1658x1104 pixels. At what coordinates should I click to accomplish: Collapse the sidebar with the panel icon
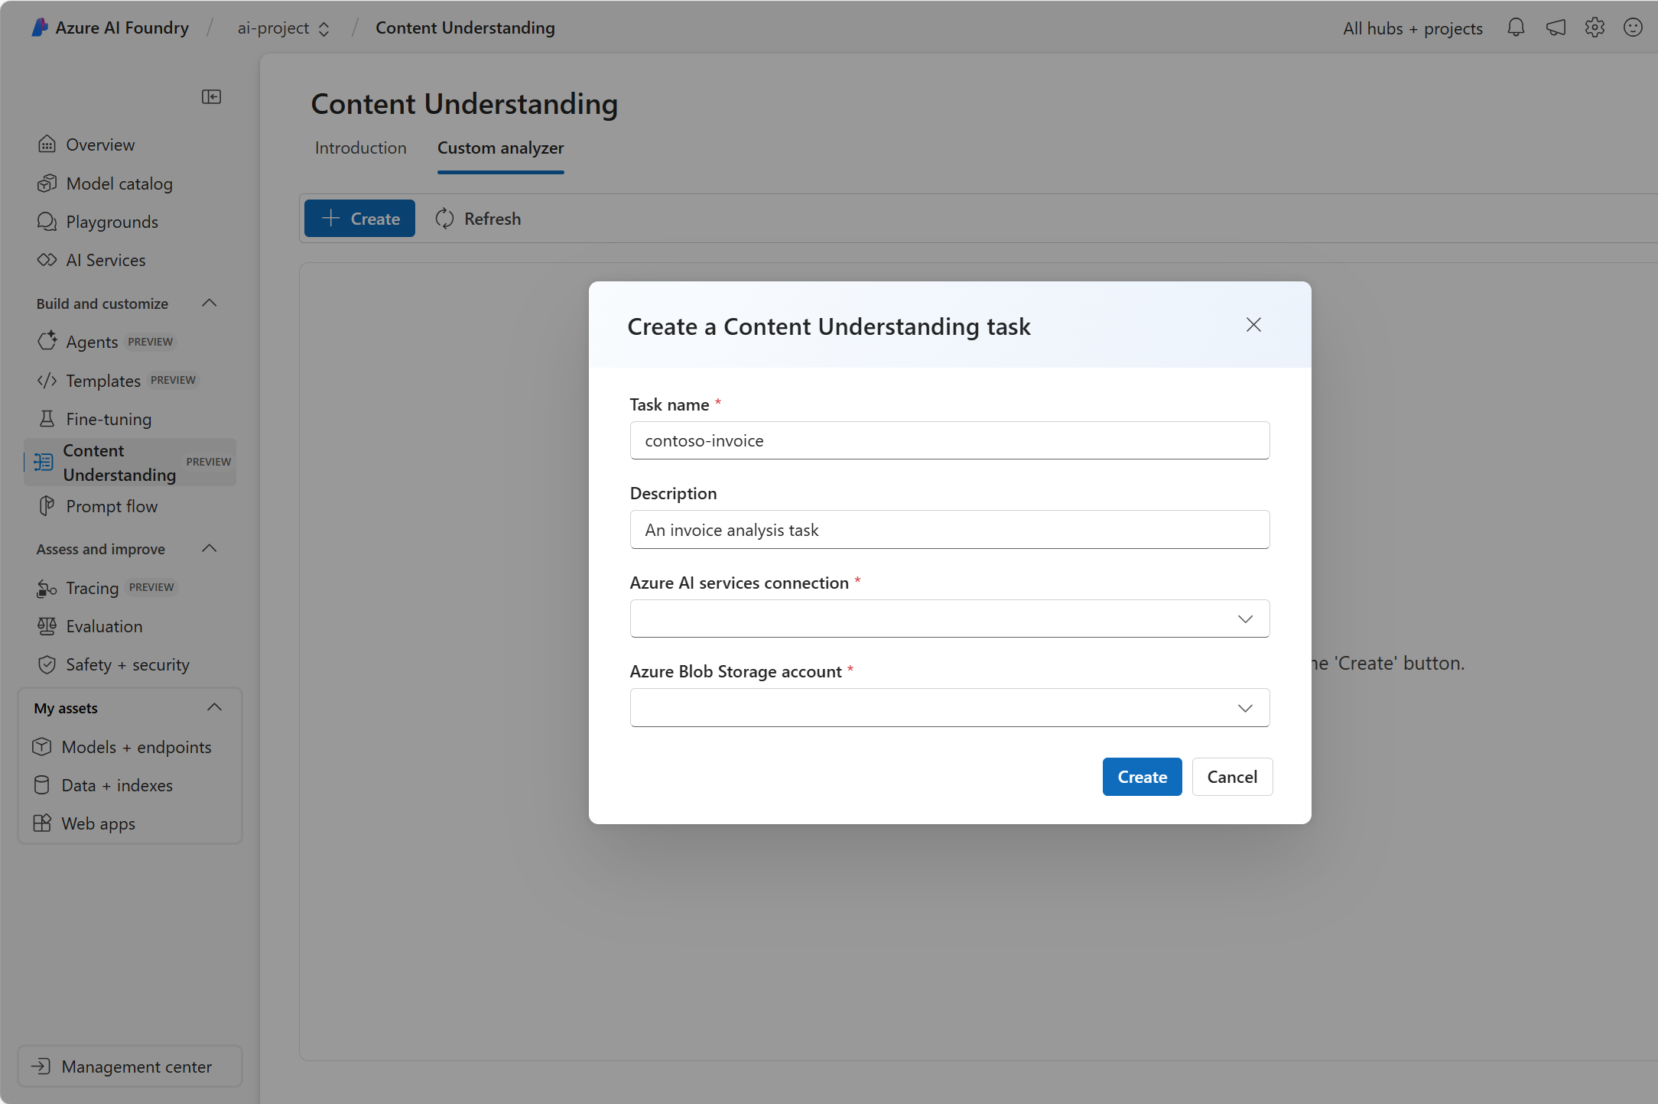click(x=211, y=96)
